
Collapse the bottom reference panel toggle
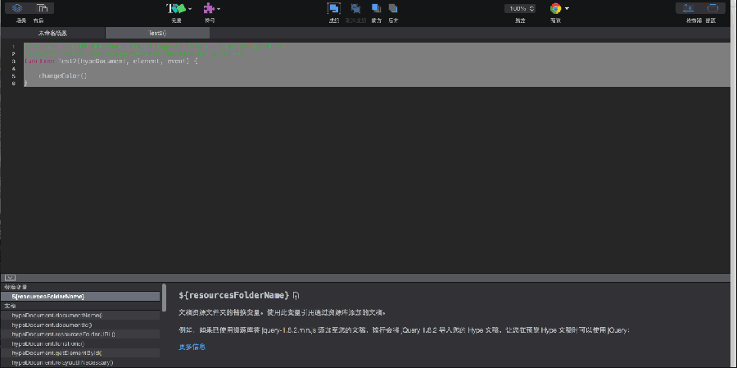tap(10, 278)
